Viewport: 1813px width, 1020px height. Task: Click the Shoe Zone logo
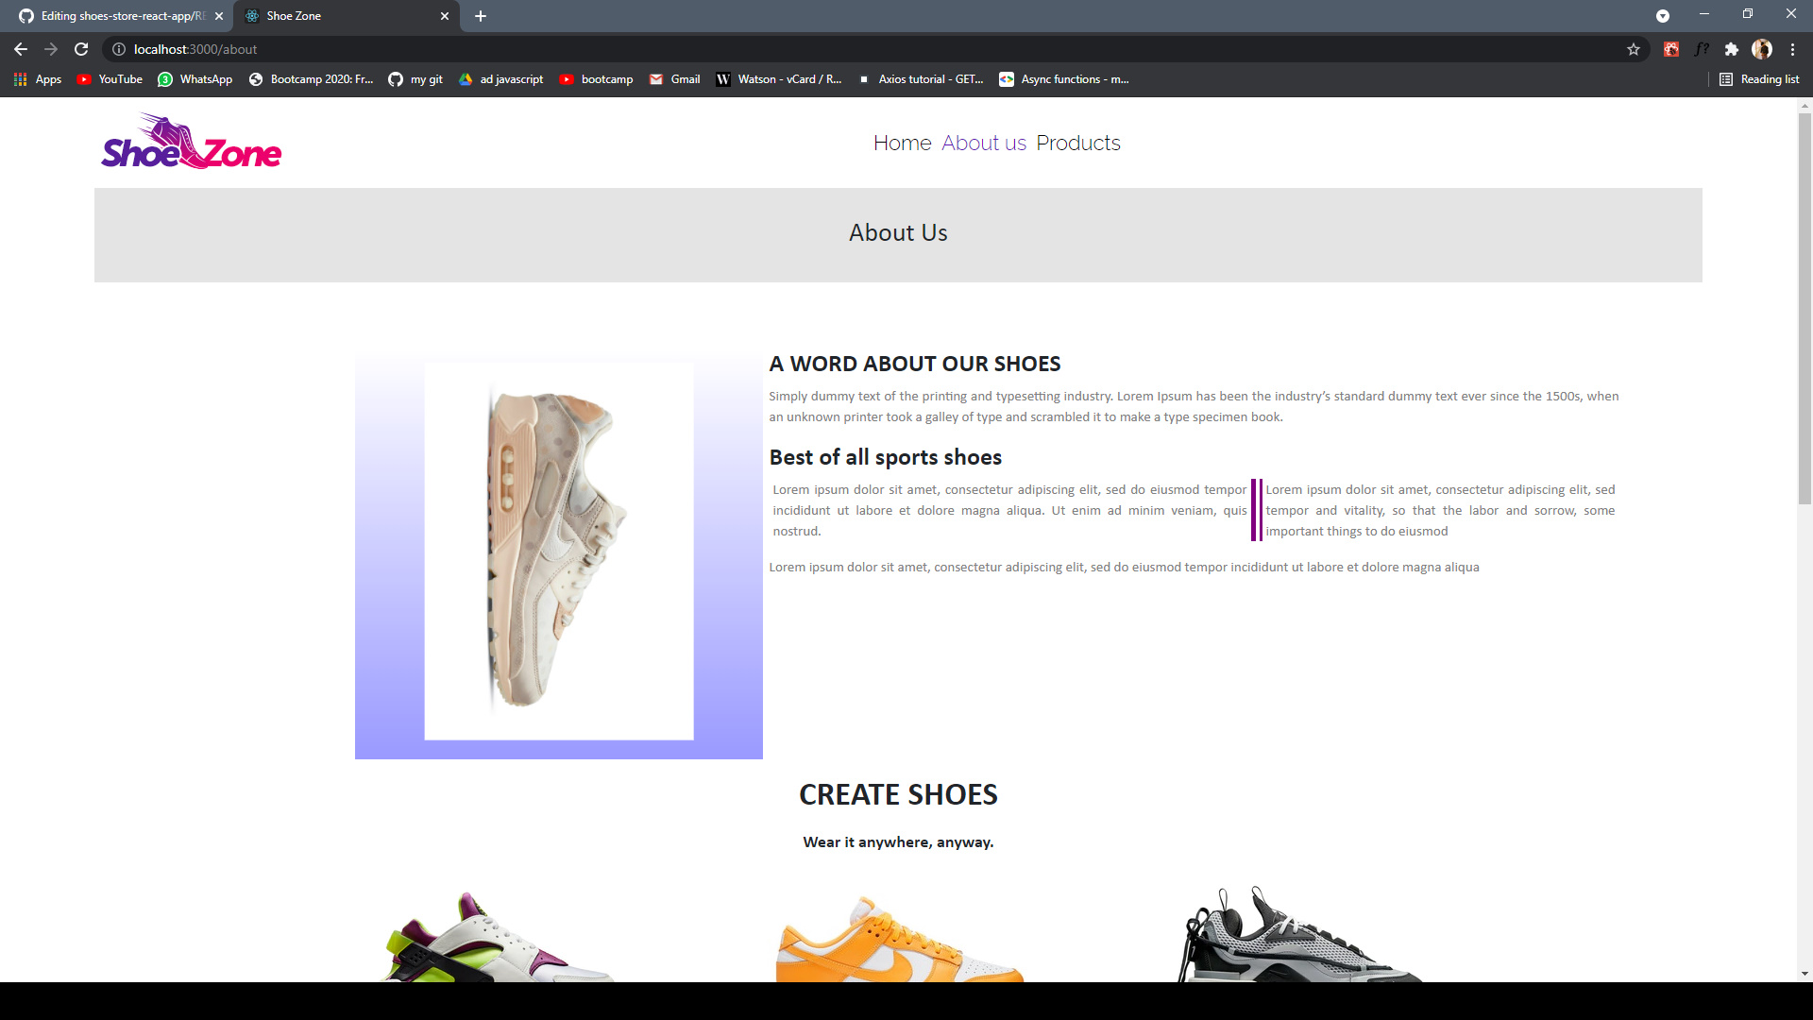coord(191,142)
